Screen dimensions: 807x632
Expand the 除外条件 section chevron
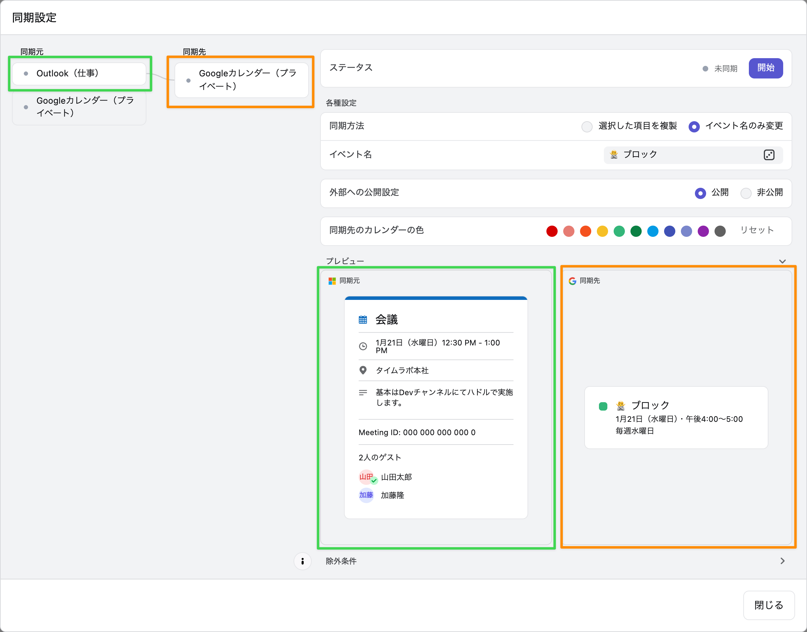782,561
